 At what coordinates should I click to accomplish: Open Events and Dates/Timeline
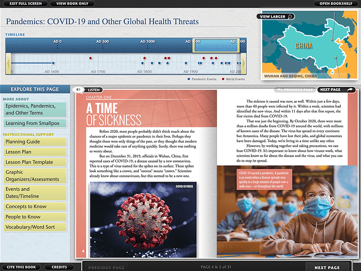pyautogui.click(x=35, y=193)
